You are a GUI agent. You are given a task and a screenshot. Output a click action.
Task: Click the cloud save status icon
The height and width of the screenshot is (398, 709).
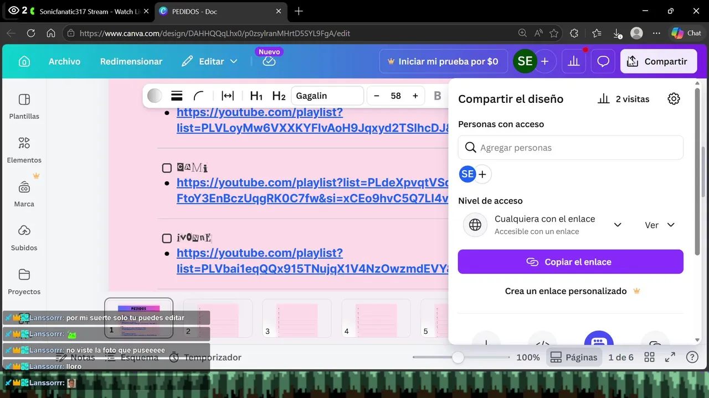(x=269, y=61)
